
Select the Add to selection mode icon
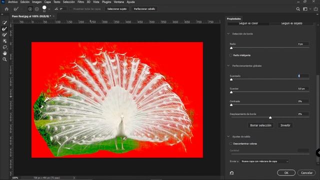tap(30, 9)
